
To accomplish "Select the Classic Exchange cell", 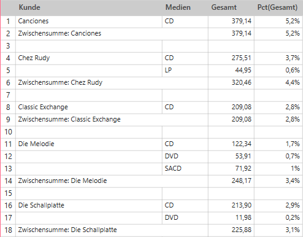I will click(x=89, y=107).
